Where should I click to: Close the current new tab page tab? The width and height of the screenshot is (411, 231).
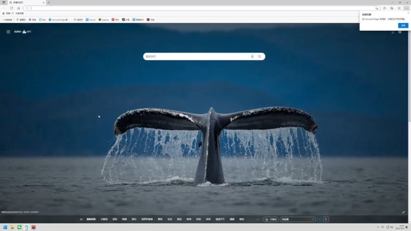pyautogui.click(x=44, y=3)
